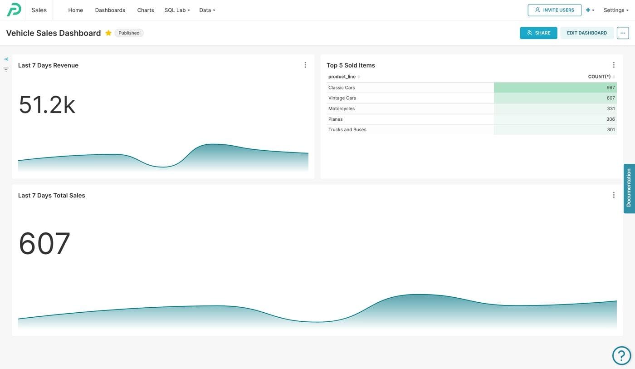Expand the filter bar sidebar arrow
635x369 pixels.
pyautogui.click(x=6, y=59)
